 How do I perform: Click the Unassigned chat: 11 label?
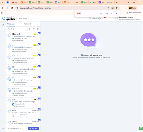coord(14,129)
